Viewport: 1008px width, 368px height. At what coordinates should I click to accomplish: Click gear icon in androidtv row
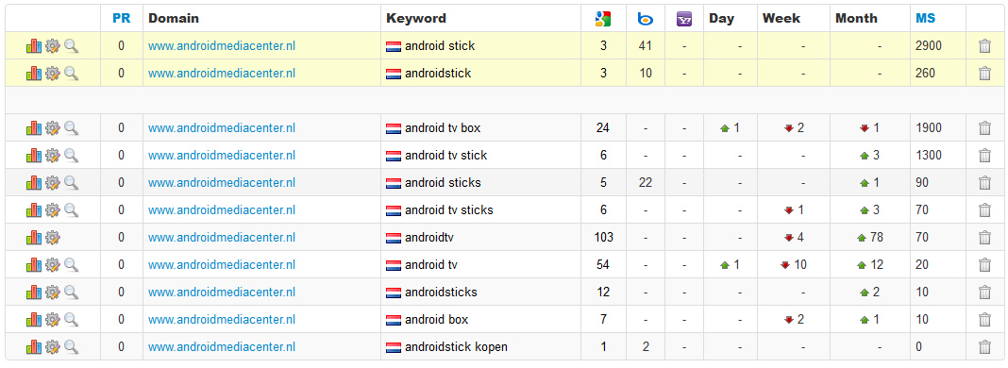click(52, 238)
